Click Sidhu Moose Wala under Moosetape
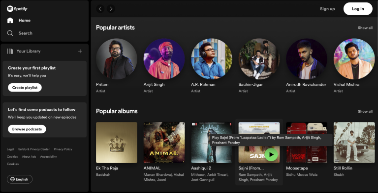This screenshot has width=378, height=193. [x=302, y=175]
